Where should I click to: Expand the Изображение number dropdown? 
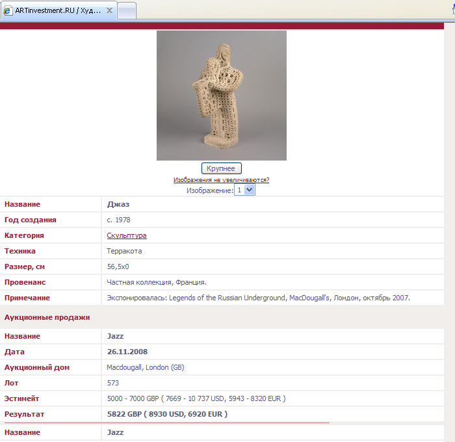[250, 190]
